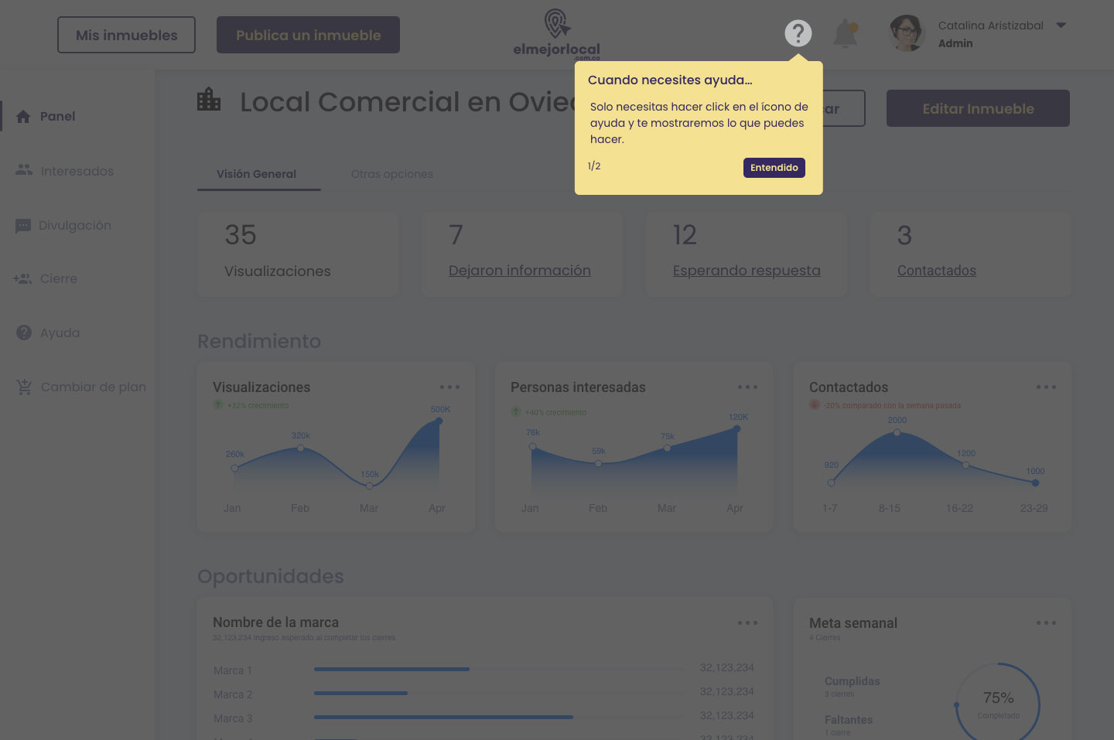Click the 2000 peak point on Contactados
This screenshot has width=1114, height=740.
(897, 432)
